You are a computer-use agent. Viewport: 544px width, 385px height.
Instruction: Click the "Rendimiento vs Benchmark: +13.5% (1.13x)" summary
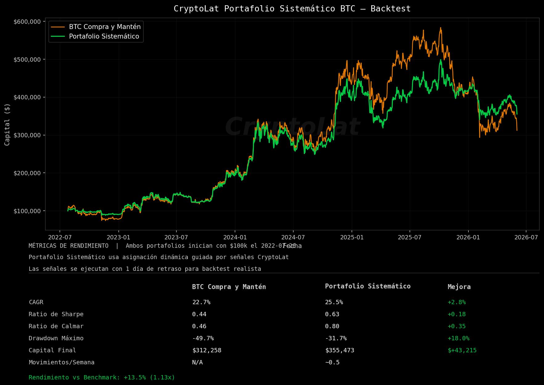coord(102,378)
